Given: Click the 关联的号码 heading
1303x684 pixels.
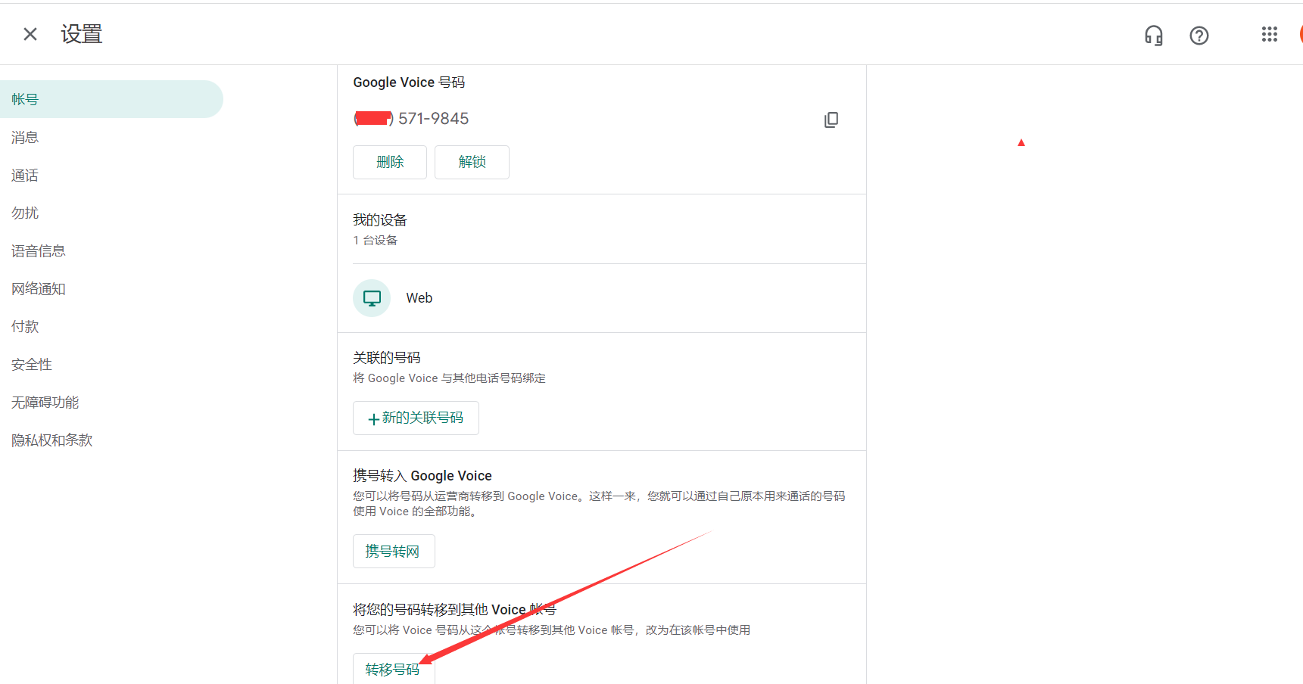Looking at the screenshot, I should coord(387,357).
